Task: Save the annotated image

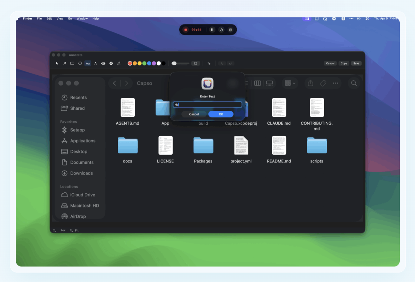Action: pyautogui.click(x=356, y=63)
